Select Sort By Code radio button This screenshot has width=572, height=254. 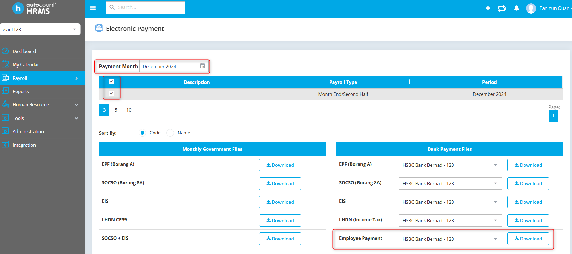(x=142, y=133)
